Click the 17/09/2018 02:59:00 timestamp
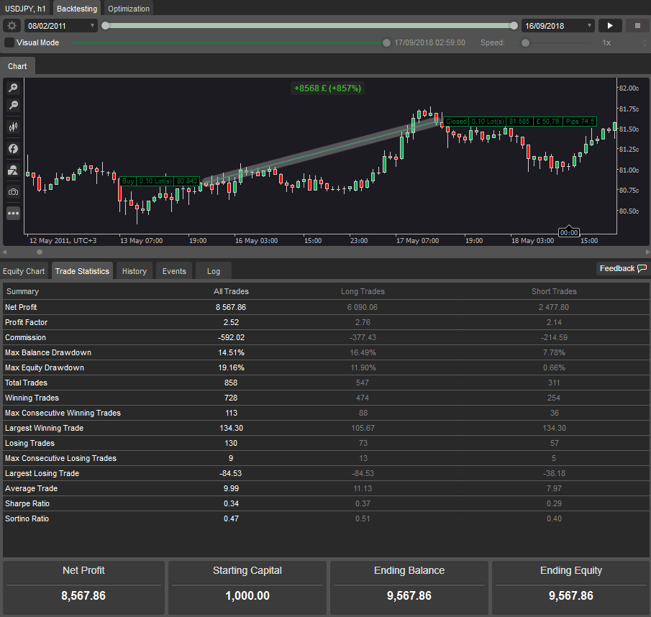This screenshot has height=617, width=651. pos(429,42)
